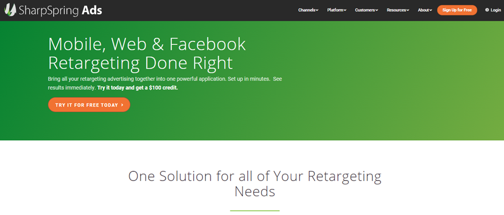Click the 'Mobile, Web & Facebook' headline
This screenshot has width=504, height=215.
pos(147,45)
